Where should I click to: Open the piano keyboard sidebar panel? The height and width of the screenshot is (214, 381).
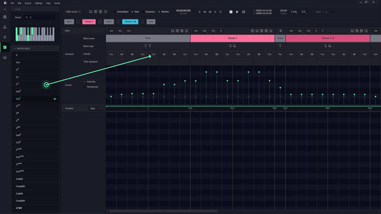(5, 58)
